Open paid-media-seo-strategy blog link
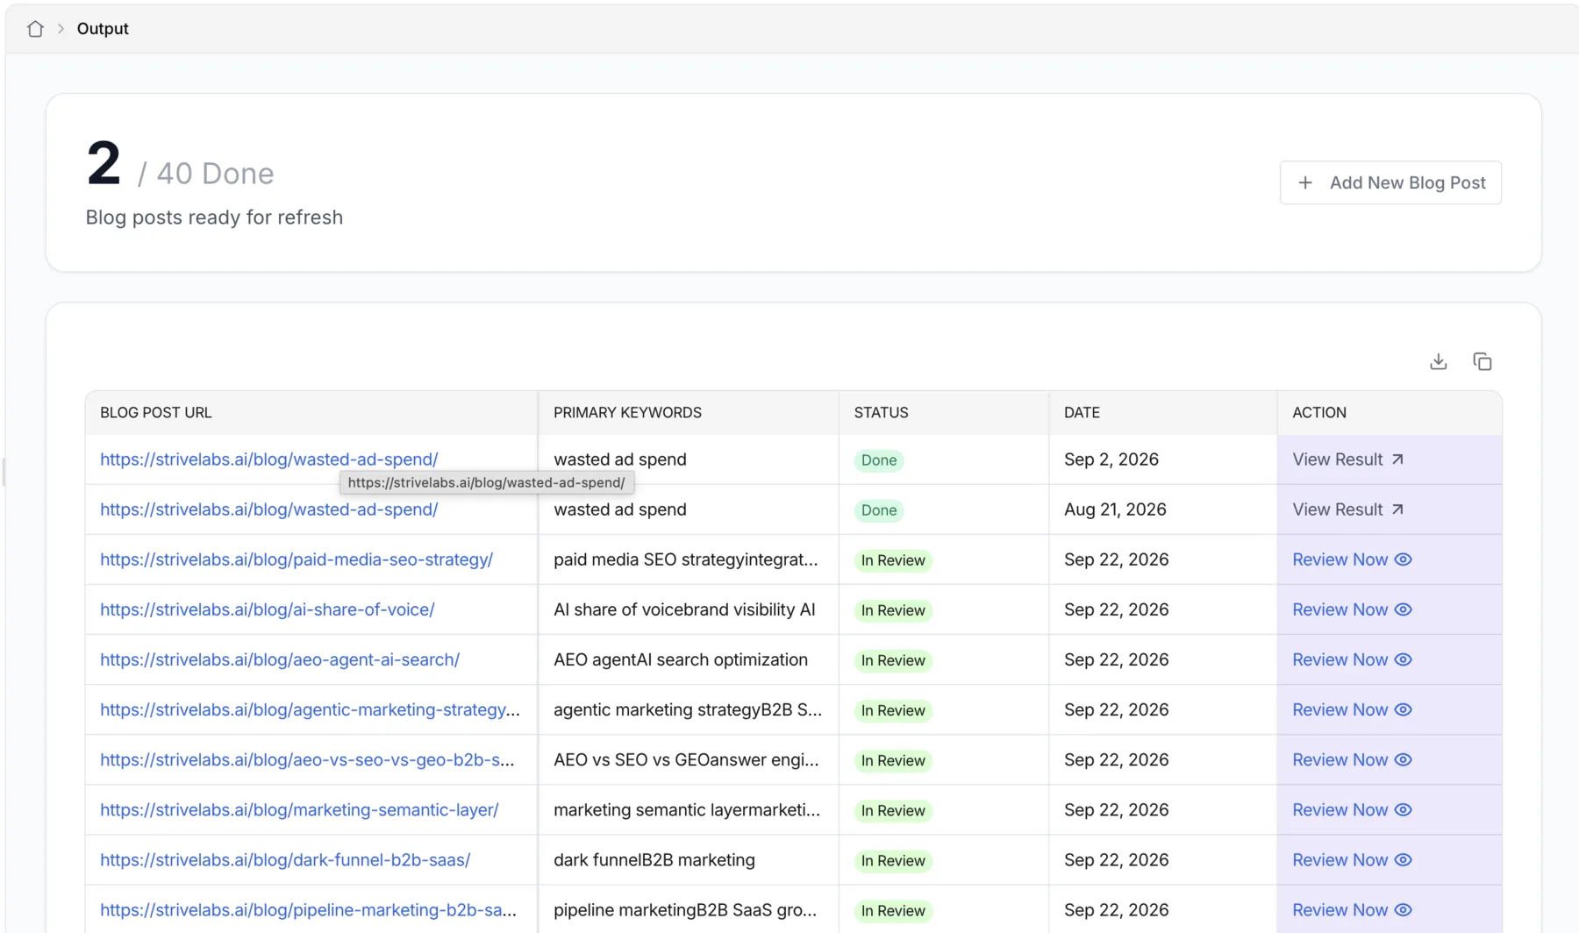This screenshot has width=1579, height=933. click(297, 559)
